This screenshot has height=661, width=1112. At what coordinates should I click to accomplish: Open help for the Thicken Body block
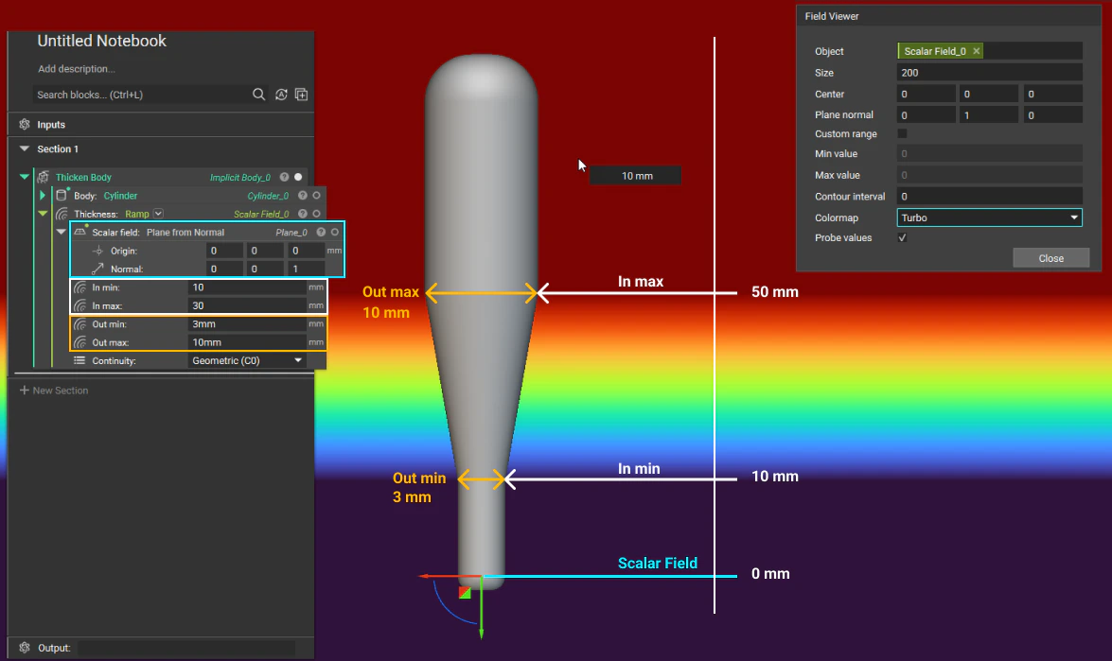tap(284, 177)
